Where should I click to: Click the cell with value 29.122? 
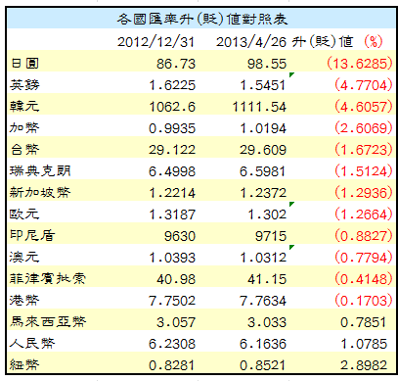click(x=172, y=150)
